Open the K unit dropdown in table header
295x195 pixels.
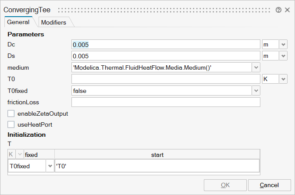20,155
